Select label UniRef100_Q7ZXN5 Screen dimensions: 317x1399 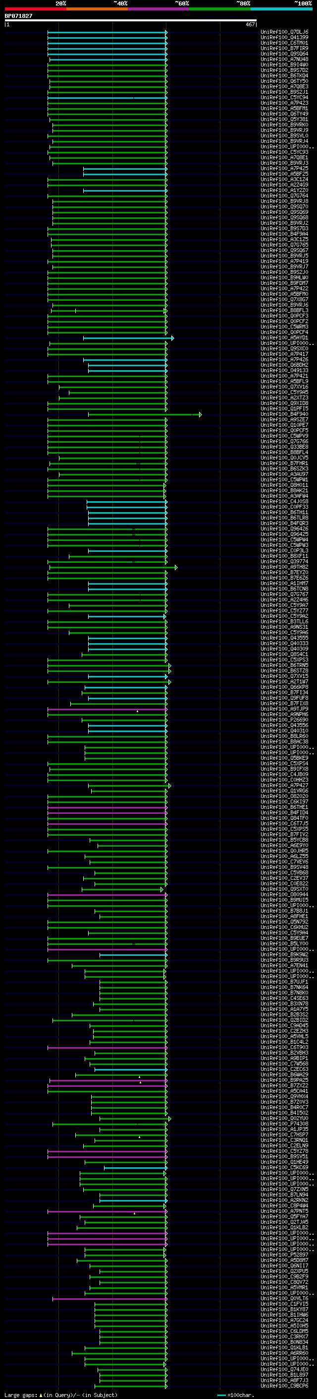click(x=284, y=1190)
